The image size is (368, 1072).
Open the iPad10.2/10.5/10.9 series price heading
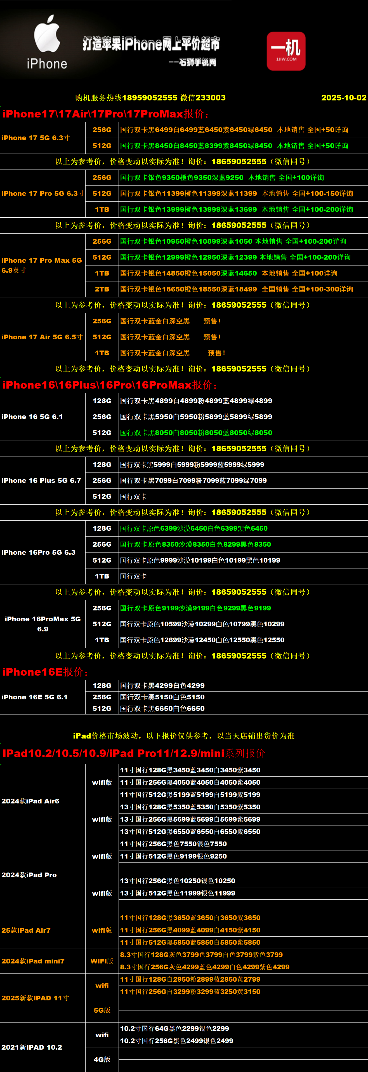coord(133,754)
